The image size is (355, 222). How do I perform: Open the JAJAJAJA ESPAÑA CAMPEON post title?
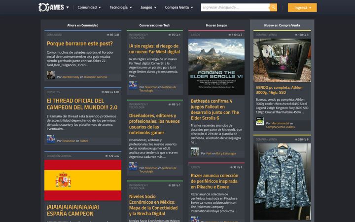point(72,210)
